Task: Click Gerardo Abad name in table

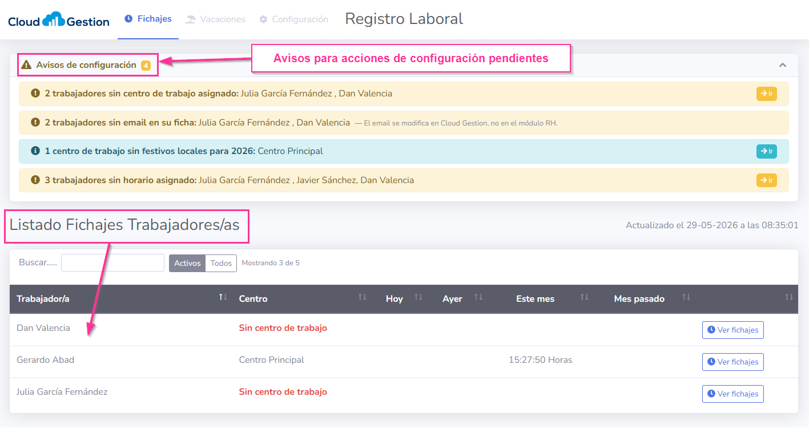Action: point(45,360)
